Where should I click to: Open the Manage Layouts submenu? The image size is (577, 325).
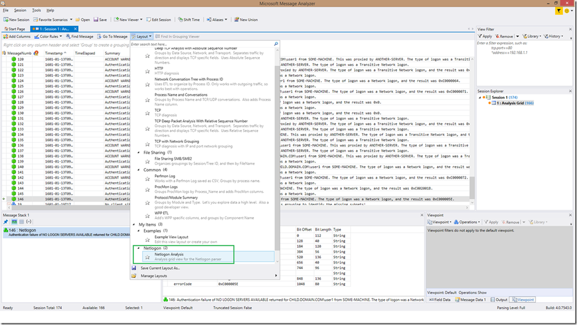(x=204, y=276)
